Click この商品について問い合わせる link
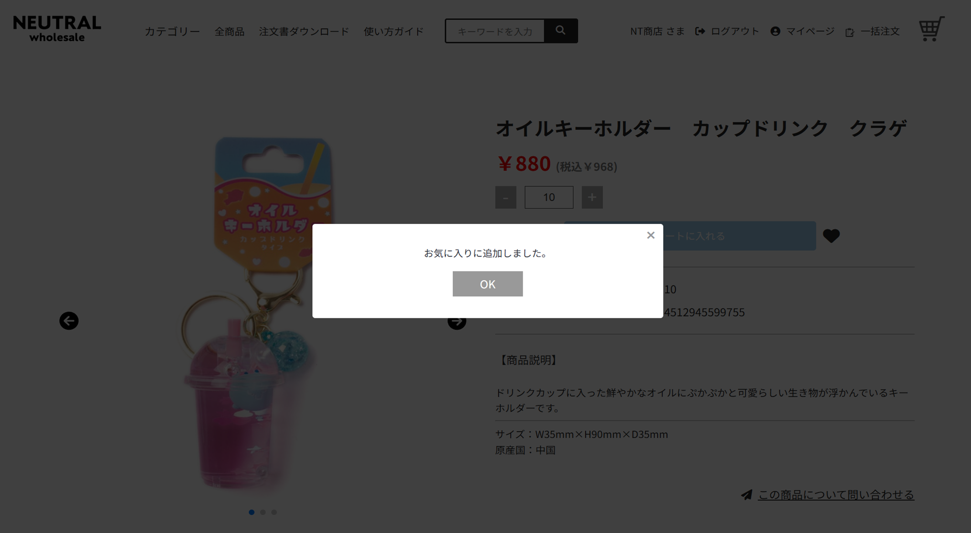This screenshot has height=533, width=971. (836, 495)
